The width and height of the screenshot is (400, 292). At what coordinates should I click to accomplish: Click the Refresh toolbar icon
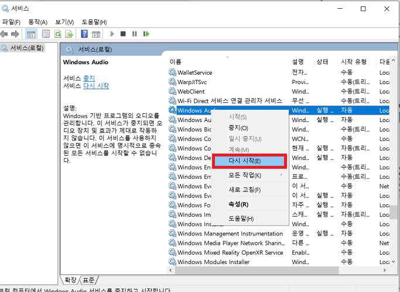tap(58, 34)
